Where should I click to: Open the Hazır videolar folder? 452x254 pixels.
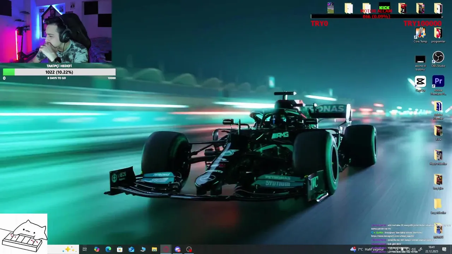(x=438, y=157)
